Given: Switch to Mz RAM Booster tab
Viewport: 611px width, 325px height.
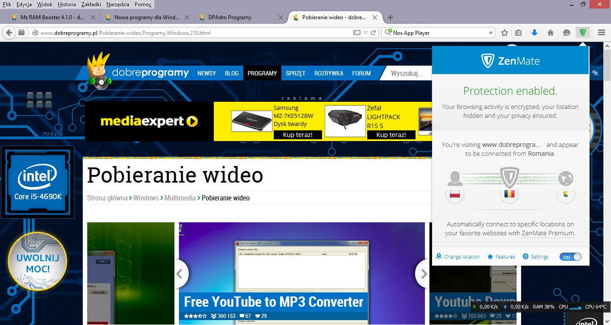Looking at the screenshot, I should point(52,17).
